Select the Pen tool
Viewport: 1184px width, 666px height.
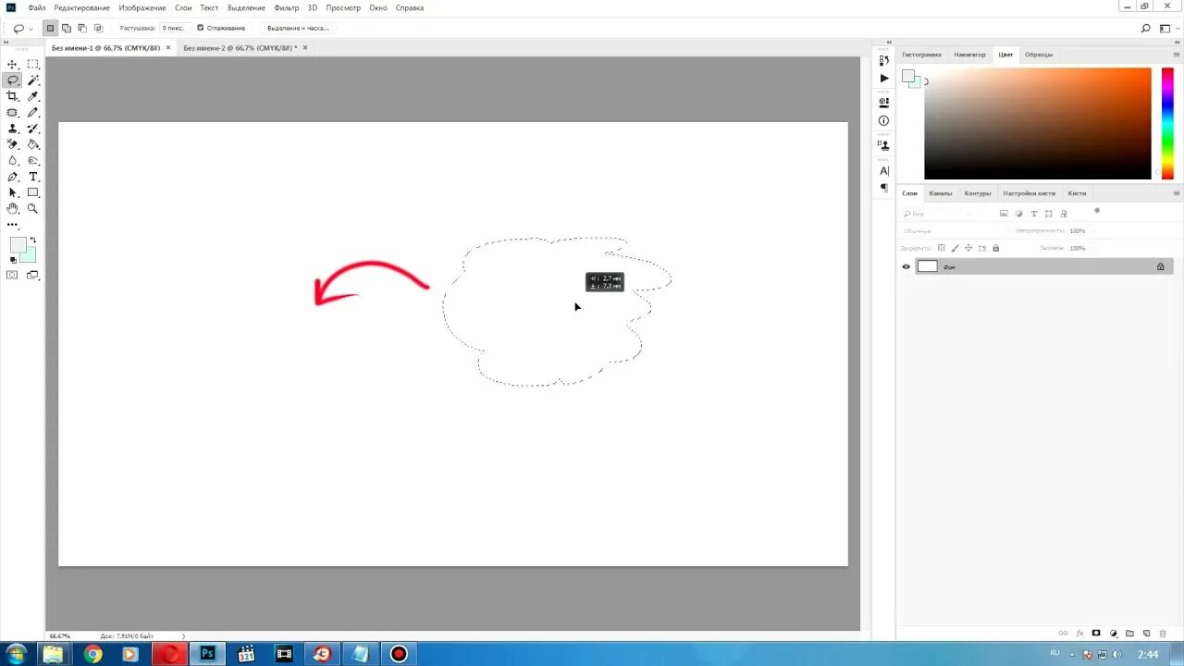13,177
